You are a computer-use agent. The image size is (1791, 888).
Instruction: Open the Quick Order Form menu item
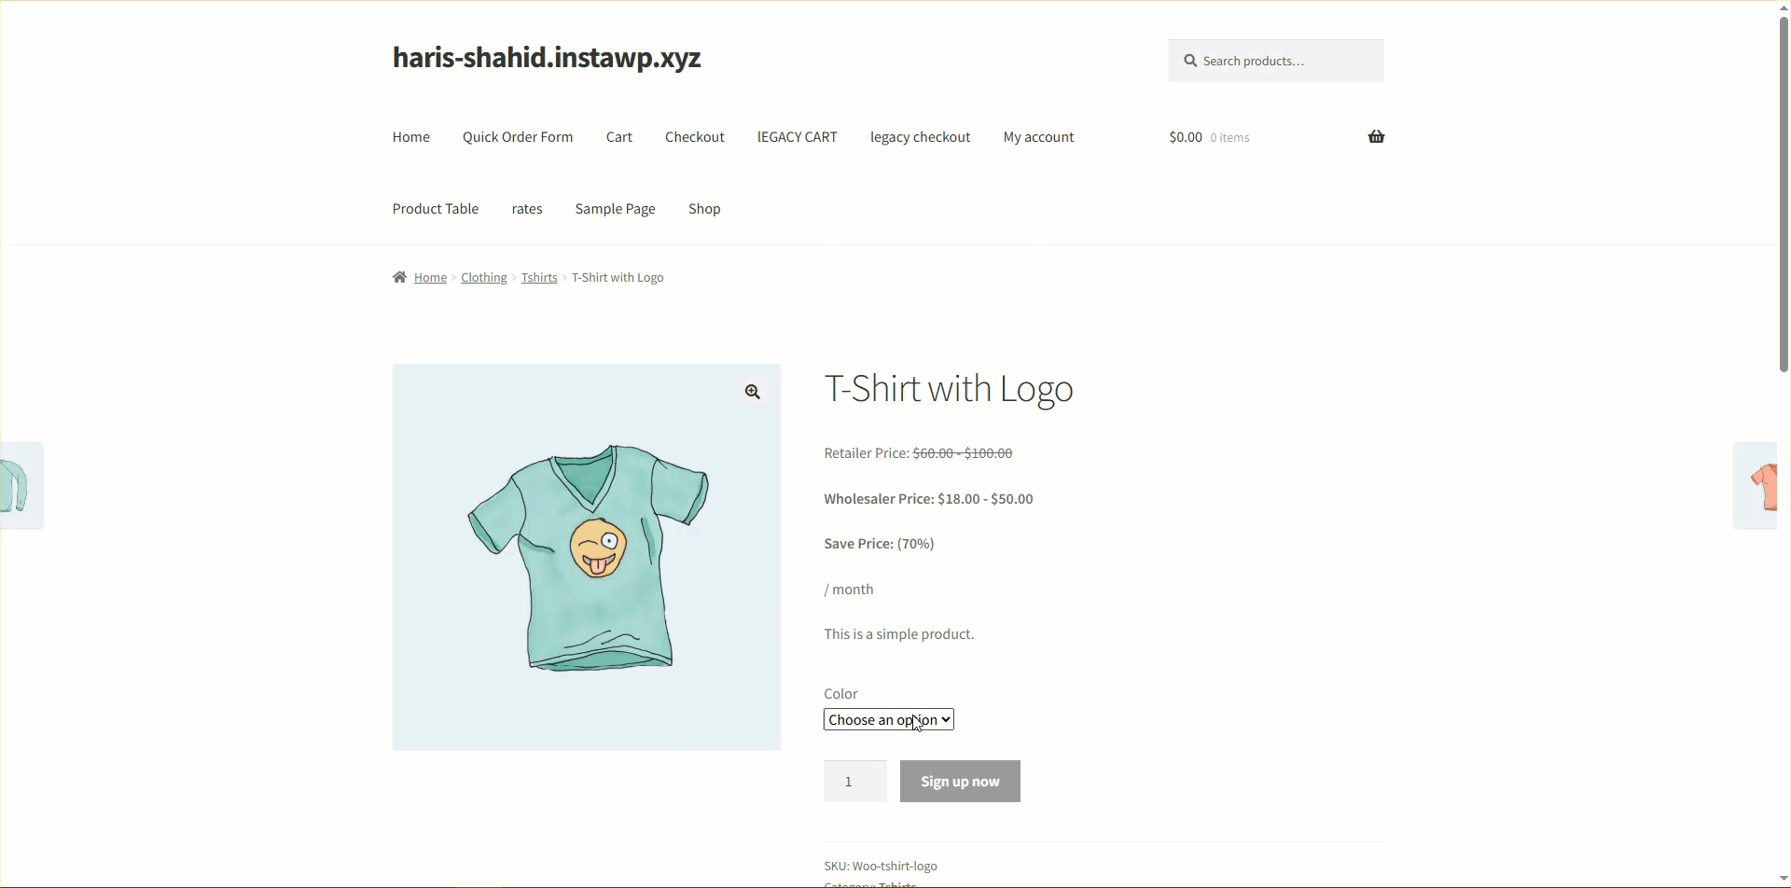pos(518,137)
